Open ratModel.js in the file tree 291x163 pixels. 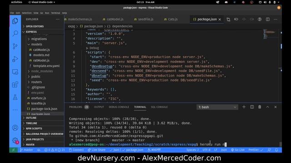click(41, 60)
